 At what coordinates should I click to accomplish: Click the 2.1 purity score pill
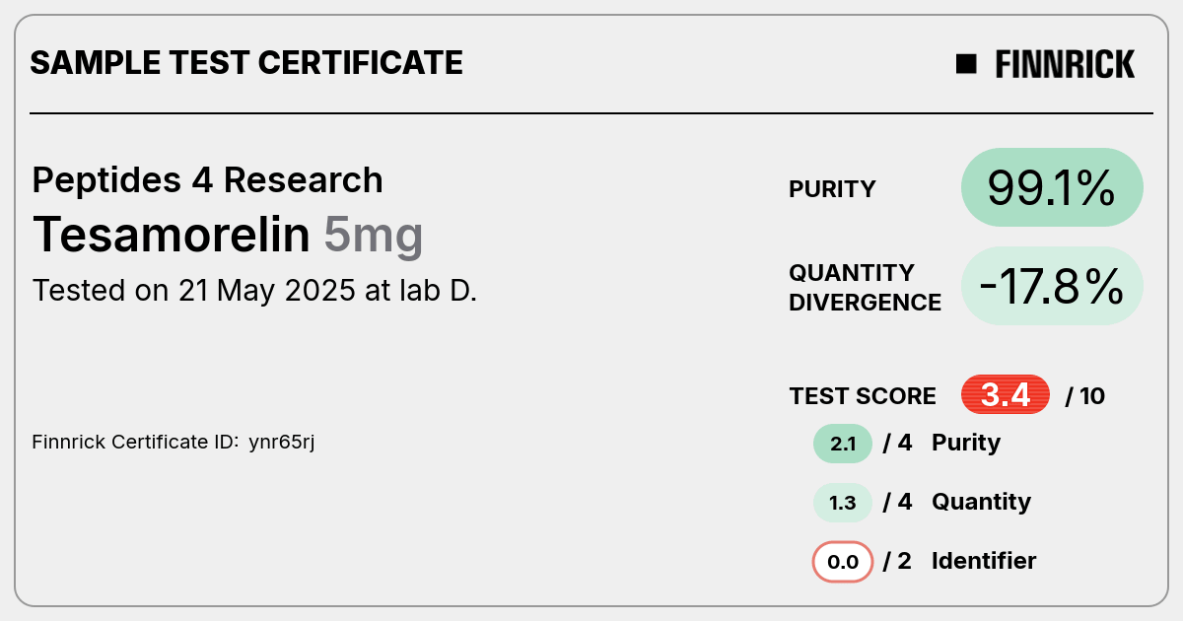[x=843, y=444]
